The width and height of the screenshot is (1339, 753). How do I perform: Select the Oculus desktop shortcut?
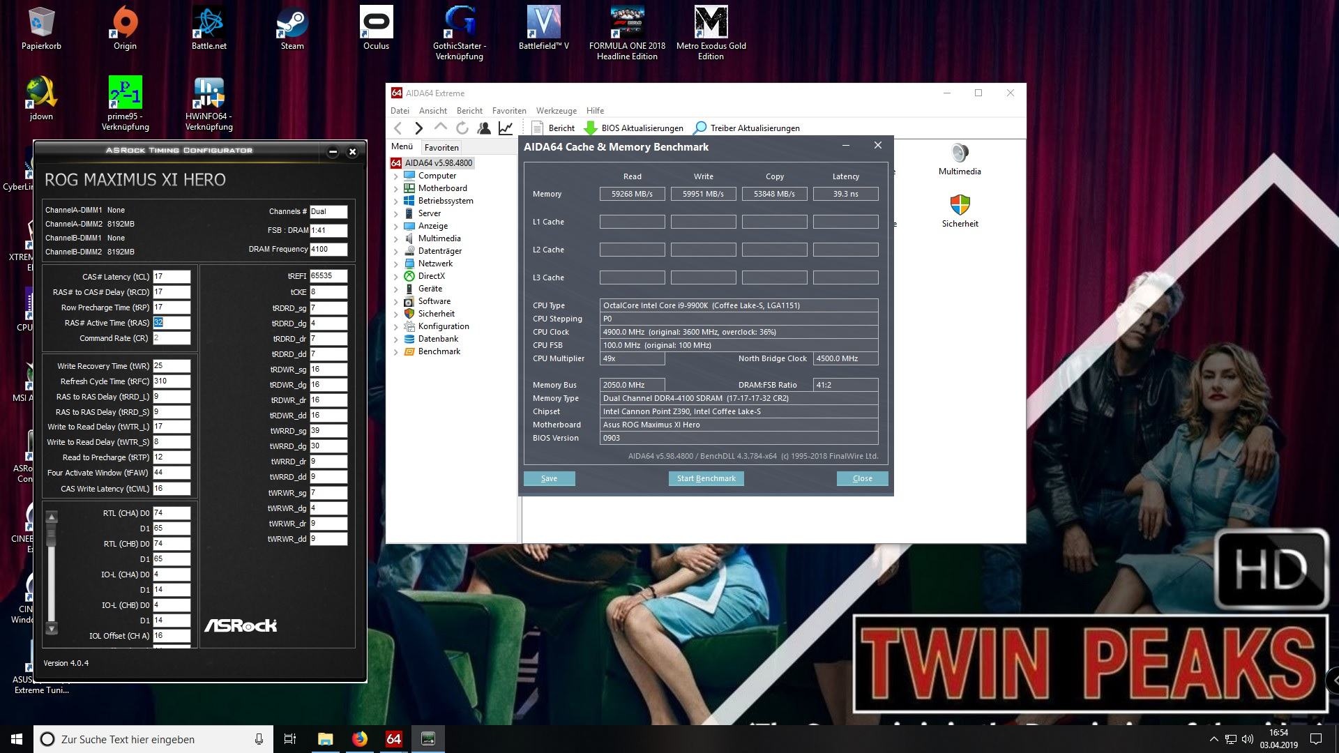tap(376, 29)
